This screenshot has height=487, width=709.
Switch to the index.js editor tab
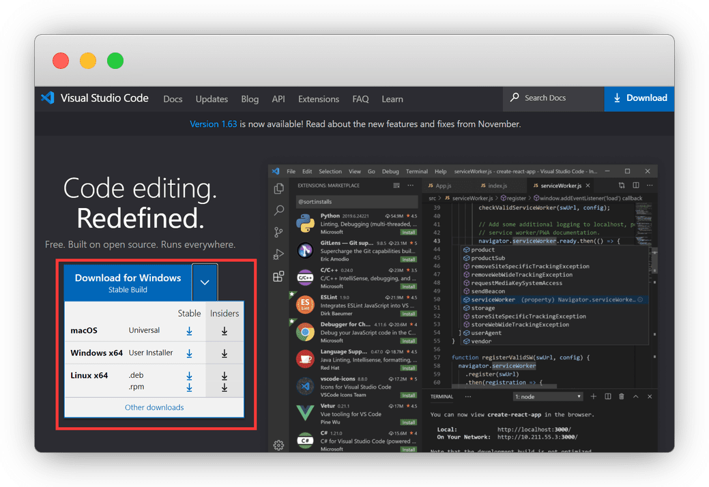(494, 186)
